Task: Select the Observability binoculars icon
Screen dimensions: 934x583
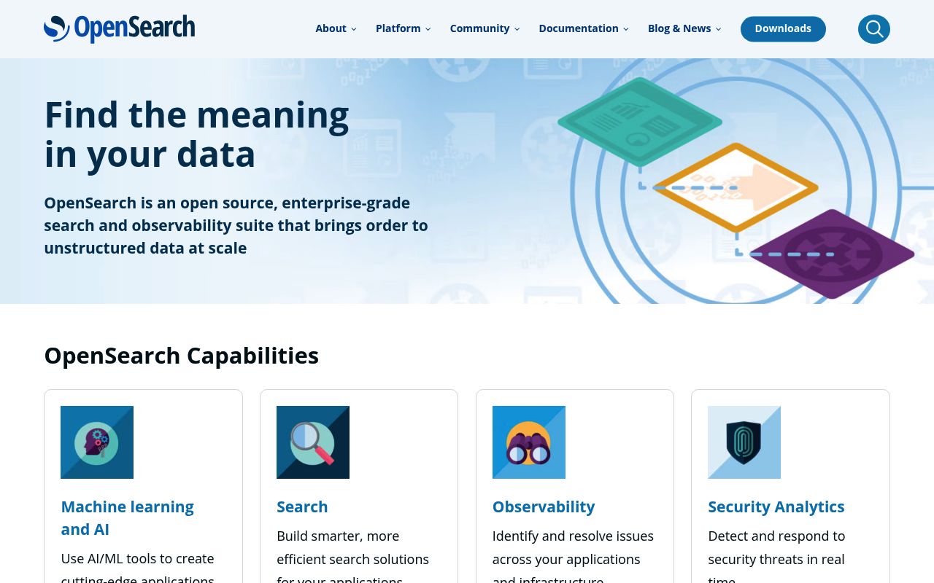Action: (x=529, y=442)
